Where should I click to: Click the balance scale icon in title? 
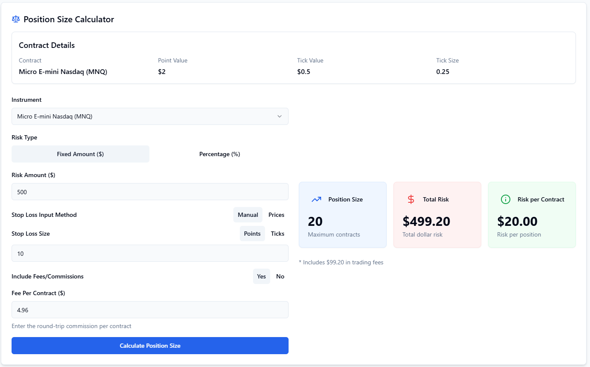pos(16,19)
